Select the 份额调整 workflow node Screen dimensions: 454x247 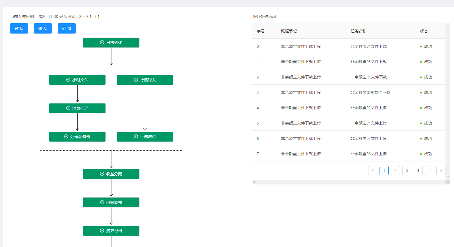coord(111,202)
